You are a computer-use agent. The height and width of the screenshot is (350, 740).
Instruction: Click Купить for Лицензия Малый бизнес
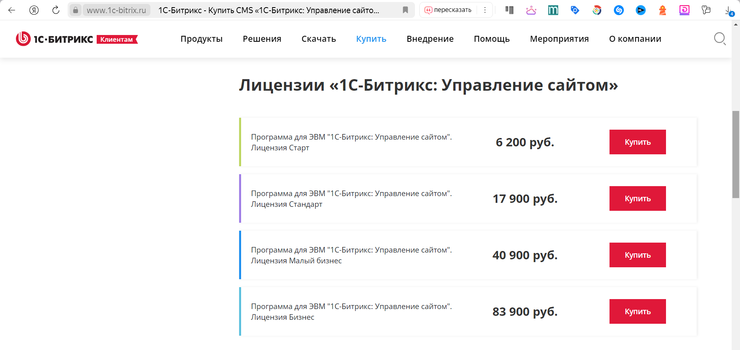pos(637,255)
